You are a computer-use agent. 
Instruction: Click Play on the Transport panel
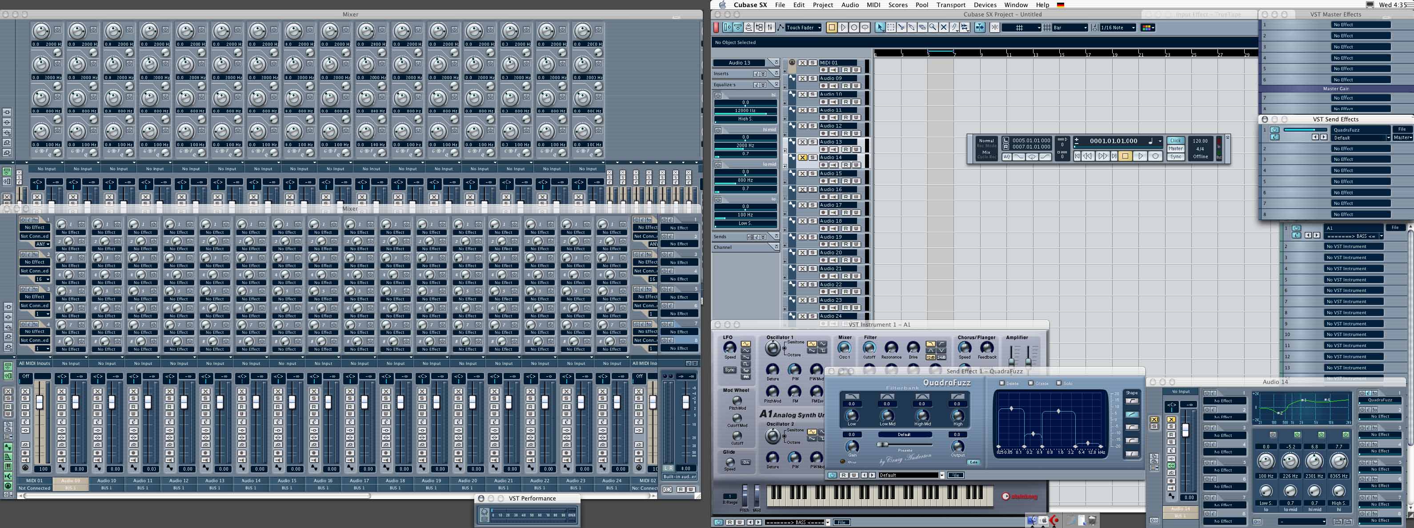[1140, 156]
